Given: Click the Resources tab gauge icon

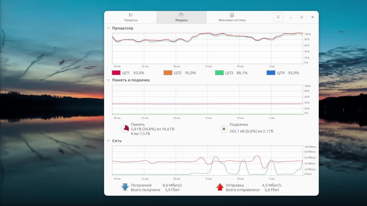Looking at the screenshot, I should pos(181,15).
